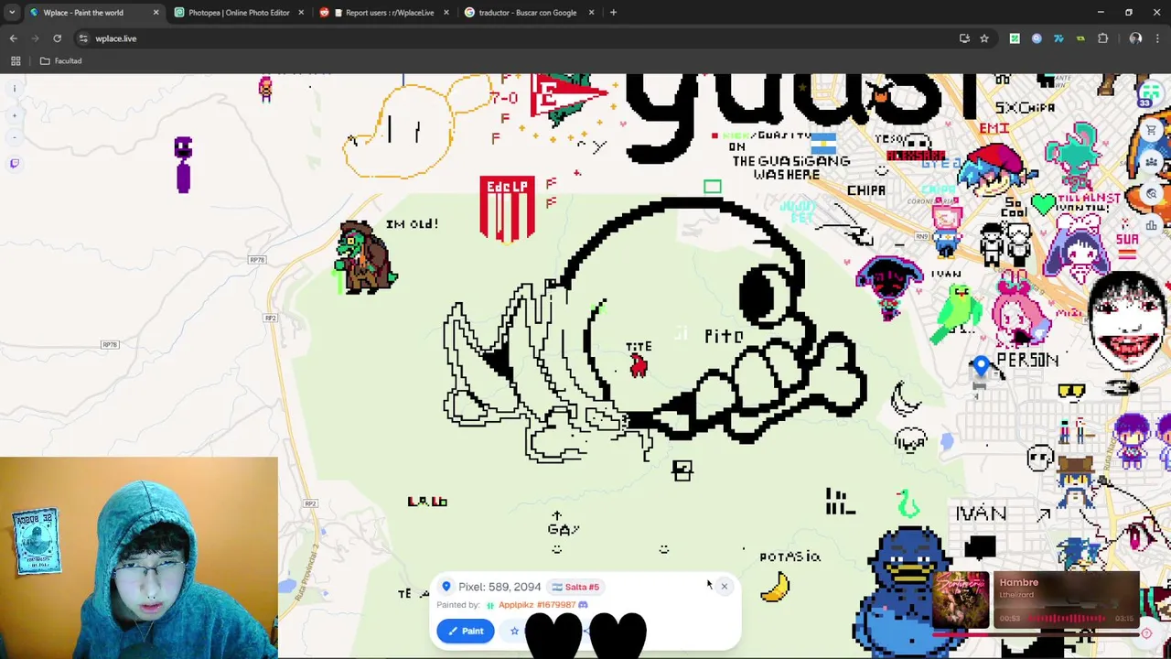This screenshot has width=1171, height=659.
Task: Reload the wplace.live page
Action: pos(57,38)
